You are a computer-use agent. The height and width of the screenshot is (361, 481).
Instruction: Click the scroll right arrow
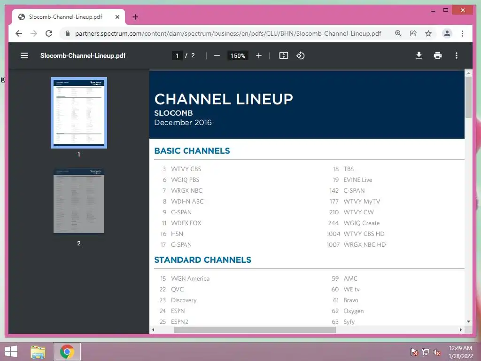(x=460, y=330)
